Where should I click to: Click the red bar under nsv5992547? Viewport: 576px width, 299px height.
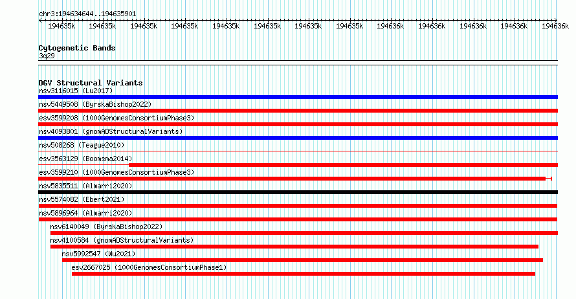(x=302, y=260)
